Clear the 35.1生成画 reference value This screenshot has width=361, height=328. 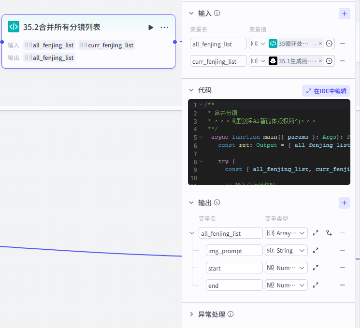coord(320,61)
